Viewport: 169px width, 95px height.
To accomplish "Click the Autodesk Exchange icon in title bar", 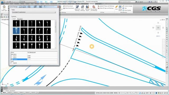I will point(149,2).
